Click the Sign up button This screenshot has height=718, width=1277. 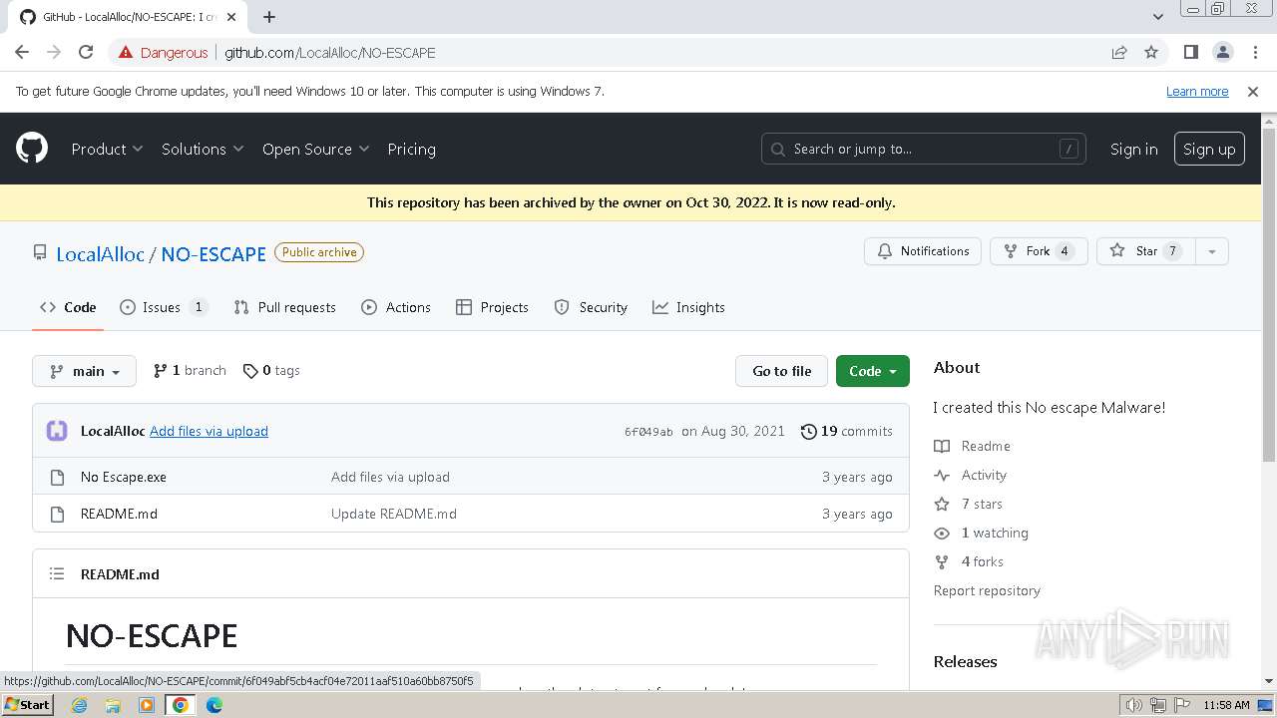click(x=1209, y=149)
